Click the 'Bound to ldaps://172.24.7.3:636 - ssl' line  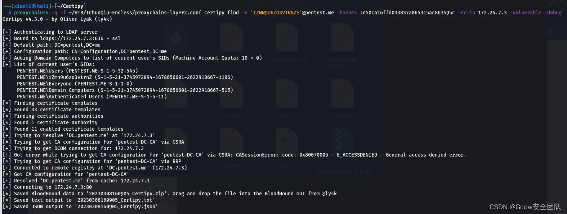pyautogui.click(x=62, y=38)
